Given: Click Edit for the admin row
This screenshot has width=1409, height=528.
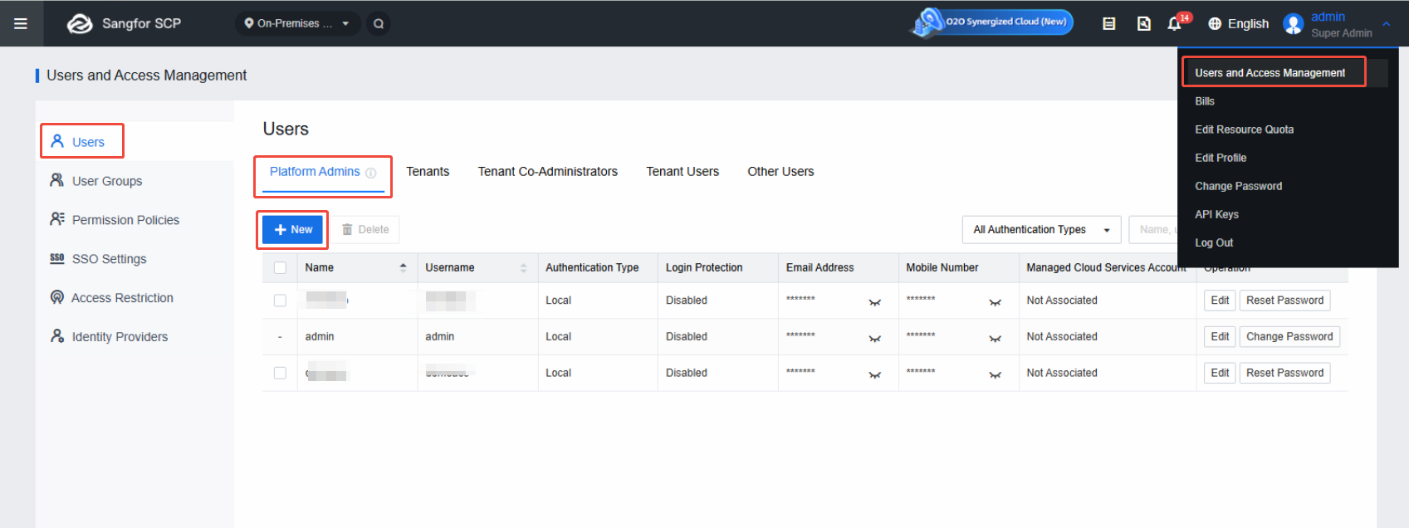Looking at the screenshot, I should (x=1220, y=336).
